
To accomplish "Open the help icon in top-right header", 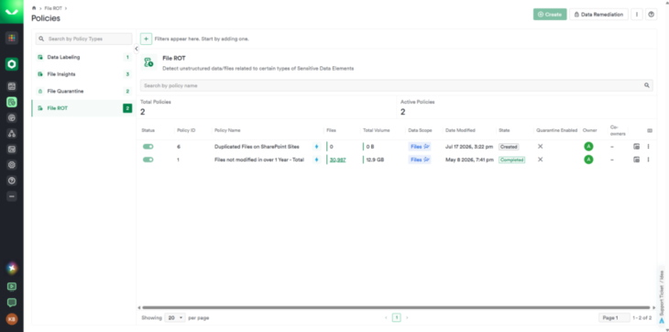I will coord(651,15).
